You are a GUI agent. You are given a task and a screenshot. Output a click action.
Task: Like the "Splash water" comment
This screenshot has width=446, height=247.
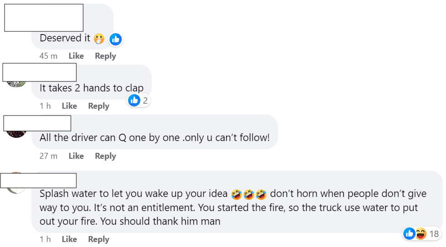pyautogui.click(x=69, y=239)
